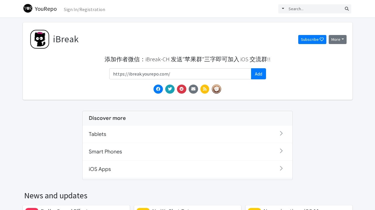This screenshot has width=375, height=210.
Task: Click the iBreak repo title text
Action: coord(66,39)
